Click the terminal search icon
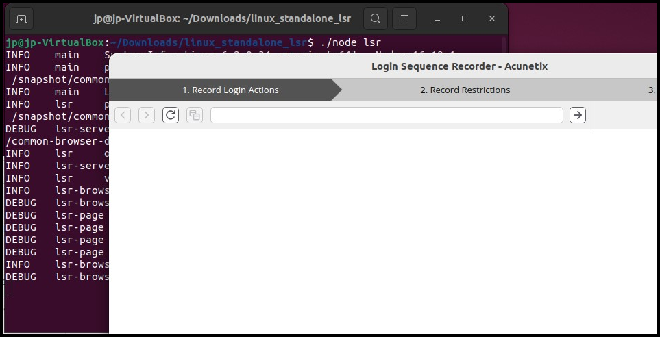Image resolution: width=660 pixels, height=337 pixels. tap(376, 18)
